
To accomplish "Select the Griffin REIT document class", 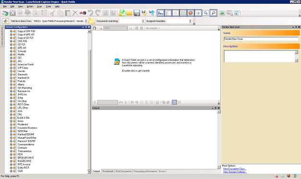I will pyautogui.click(x=24, y=167).
